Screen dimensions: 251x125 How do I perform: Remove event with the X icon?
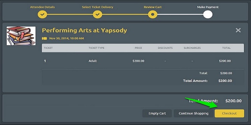coord(238,30)
